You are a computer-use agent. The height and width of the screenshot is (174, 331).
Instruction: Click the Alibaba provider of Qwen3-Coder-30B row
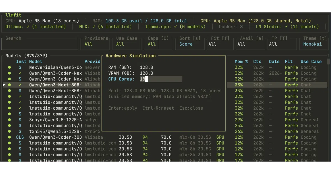point(94,137)
